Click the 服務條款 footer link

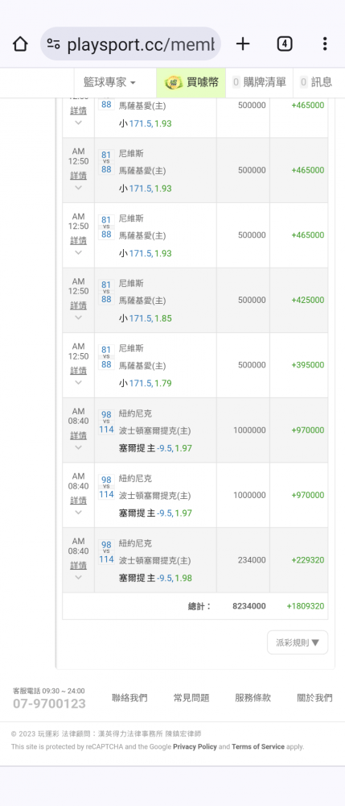(253, 697)
